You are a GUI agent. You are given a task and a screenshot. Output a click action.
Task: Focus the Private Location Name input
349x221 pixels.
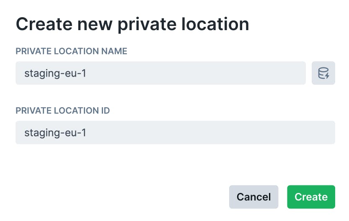click(160, 73)
